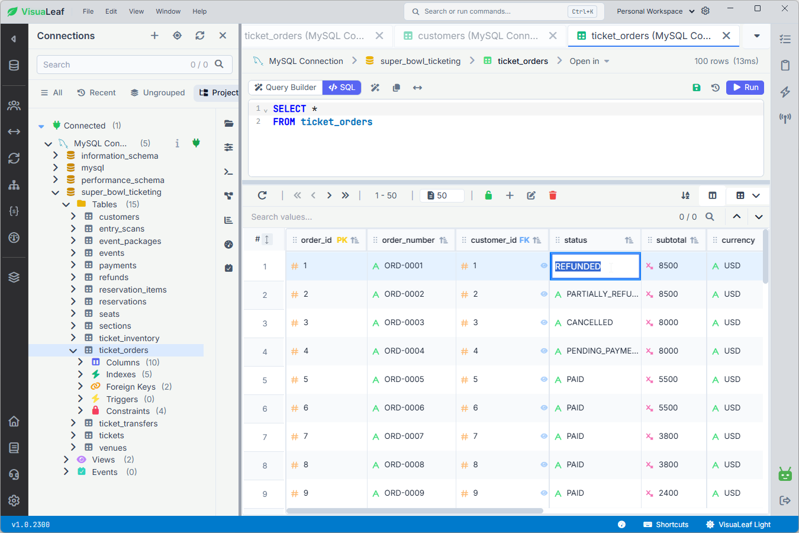The height and width of the screenshot is (533, 799).
Task: Click the magic wand format SQL icon
Action: 375,88
